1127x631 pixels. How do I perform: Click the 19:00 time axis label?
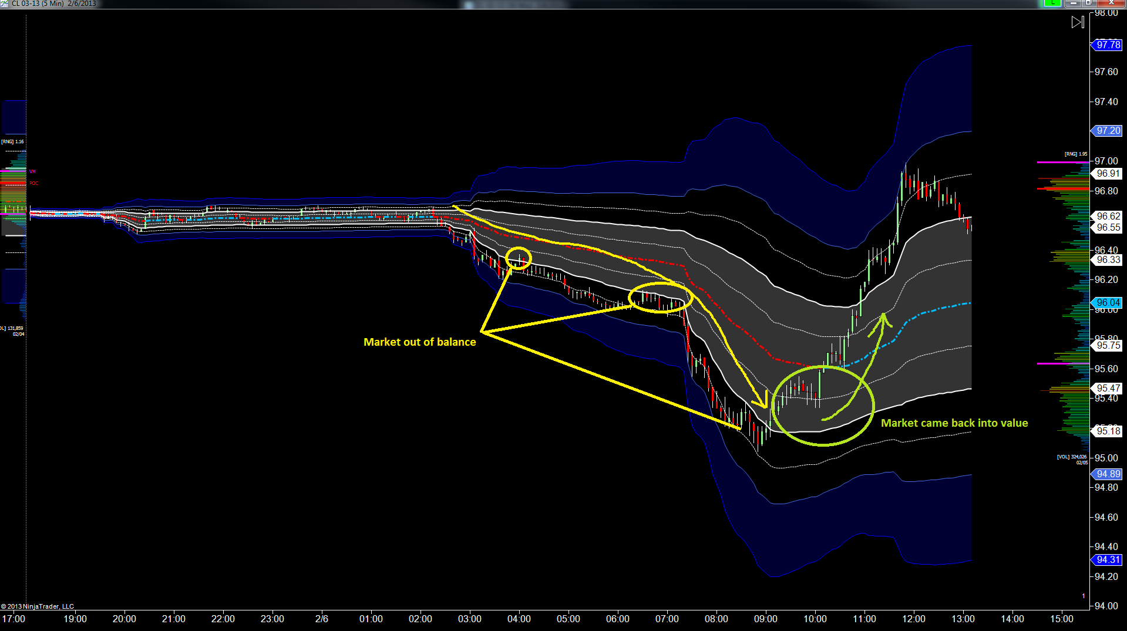click(75, 619)
